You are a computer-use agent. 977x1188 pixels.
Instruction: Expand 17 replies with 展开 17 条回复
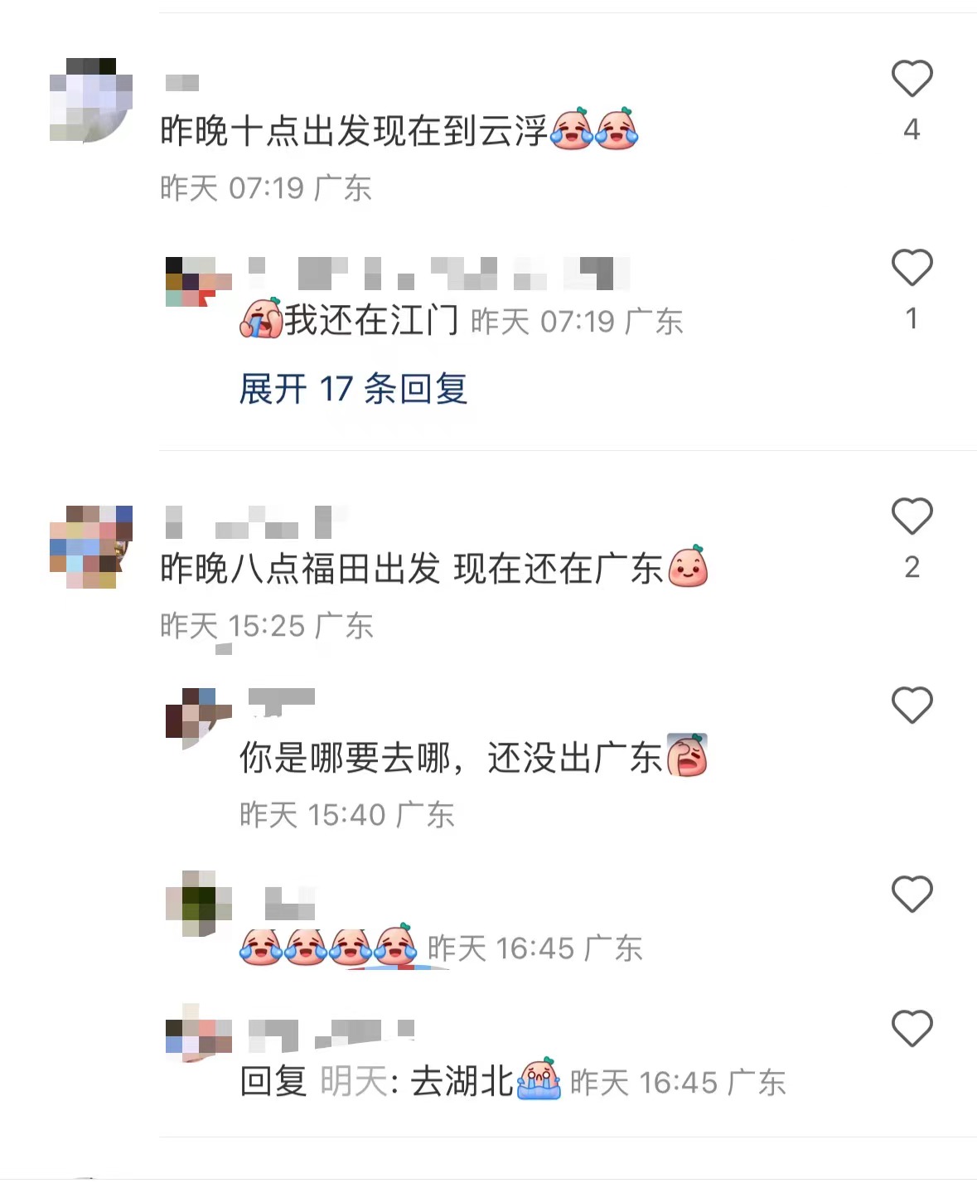(353, 389)
